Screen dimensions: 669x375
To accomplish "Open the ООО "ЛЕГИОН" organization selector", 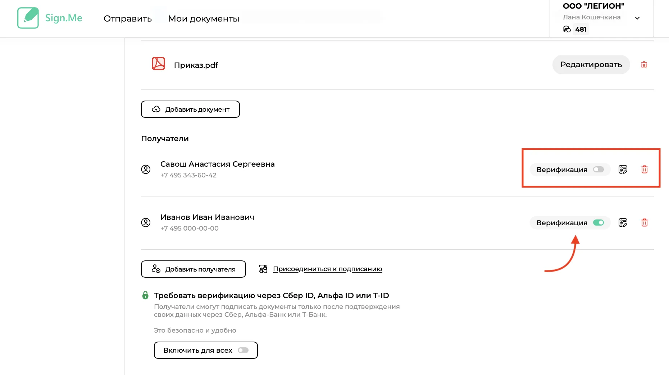I will pyautogui.click(x=593, y=6).
